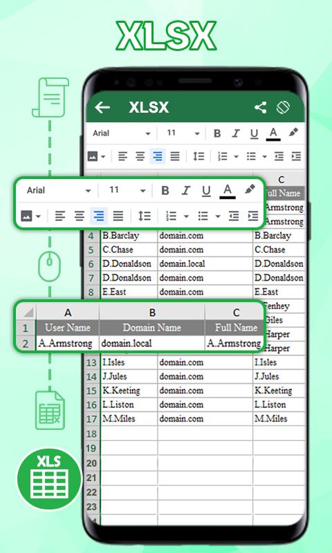Select row header 17

91,419
